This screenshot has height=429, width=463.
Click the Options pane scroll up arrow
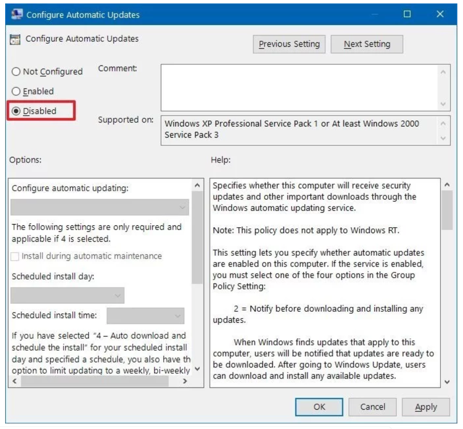198,186
